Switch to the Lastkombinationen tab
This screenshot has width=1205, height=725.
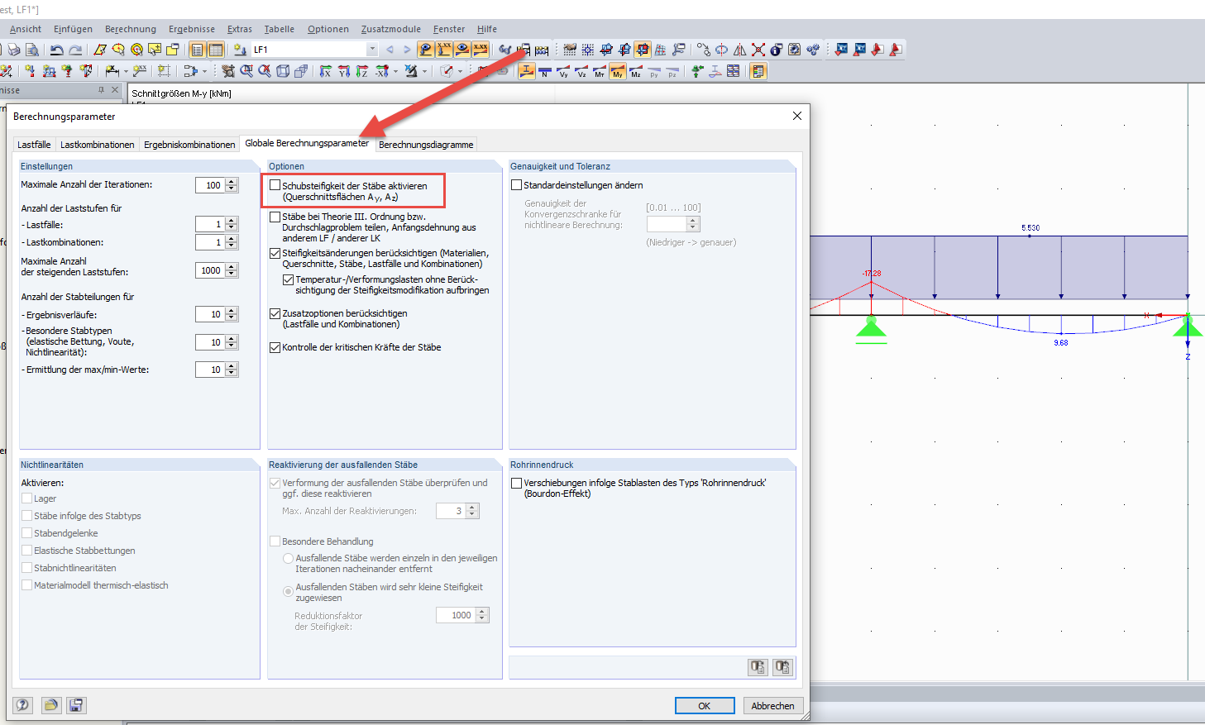[x=98, y=143]
